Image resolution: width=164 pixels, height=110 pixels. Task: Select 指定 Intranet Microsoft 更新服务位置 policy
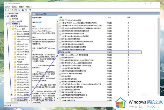[x=74, y=55]
